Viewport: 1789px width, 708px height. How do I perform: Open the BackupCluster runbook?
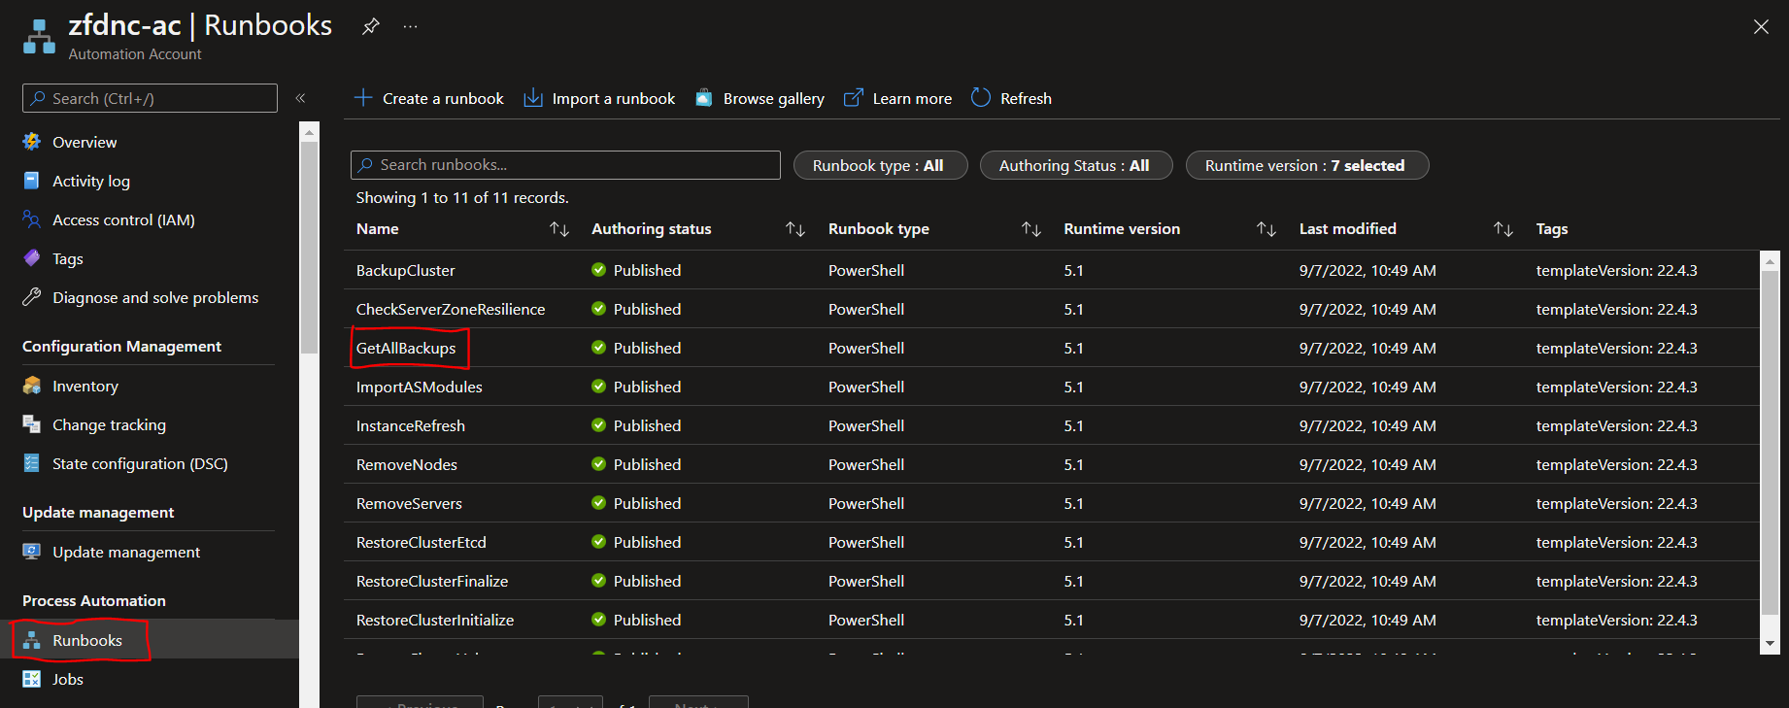coord(405,270)
